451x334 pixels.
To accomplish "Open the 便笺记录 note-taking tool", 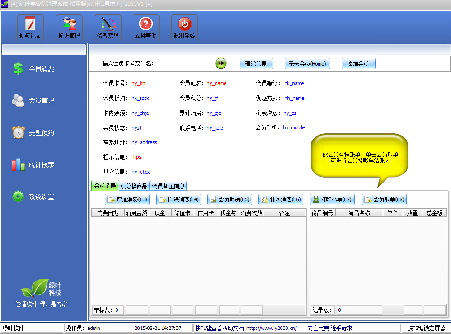I will 30,27.
